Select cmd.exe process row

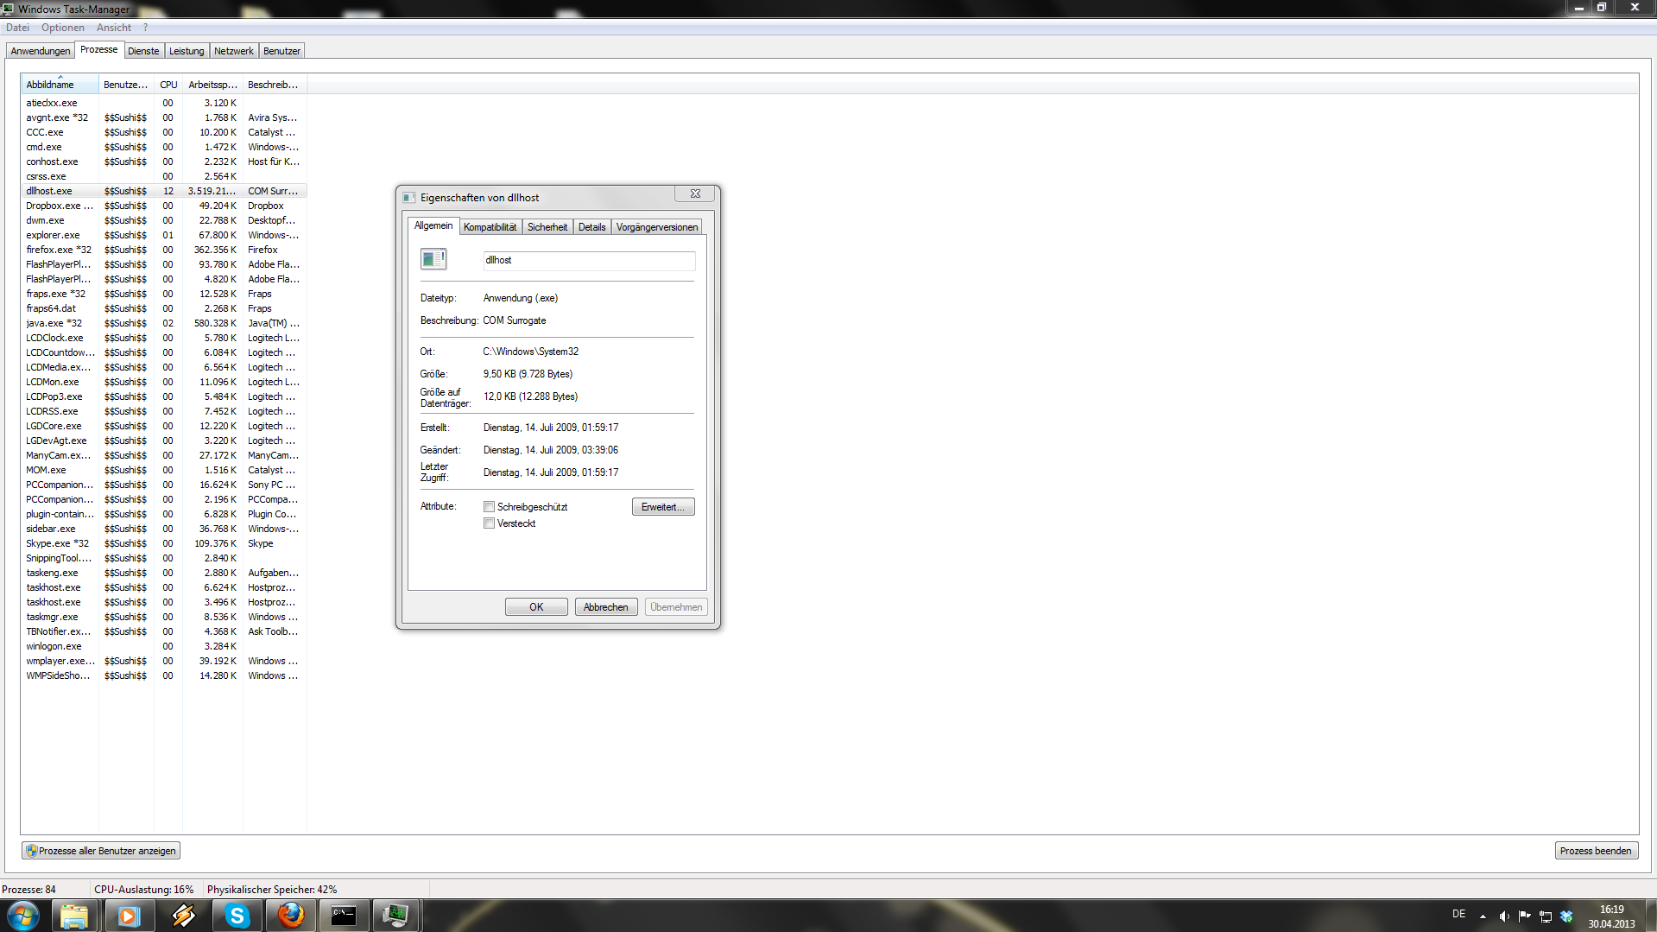(164, 147)
